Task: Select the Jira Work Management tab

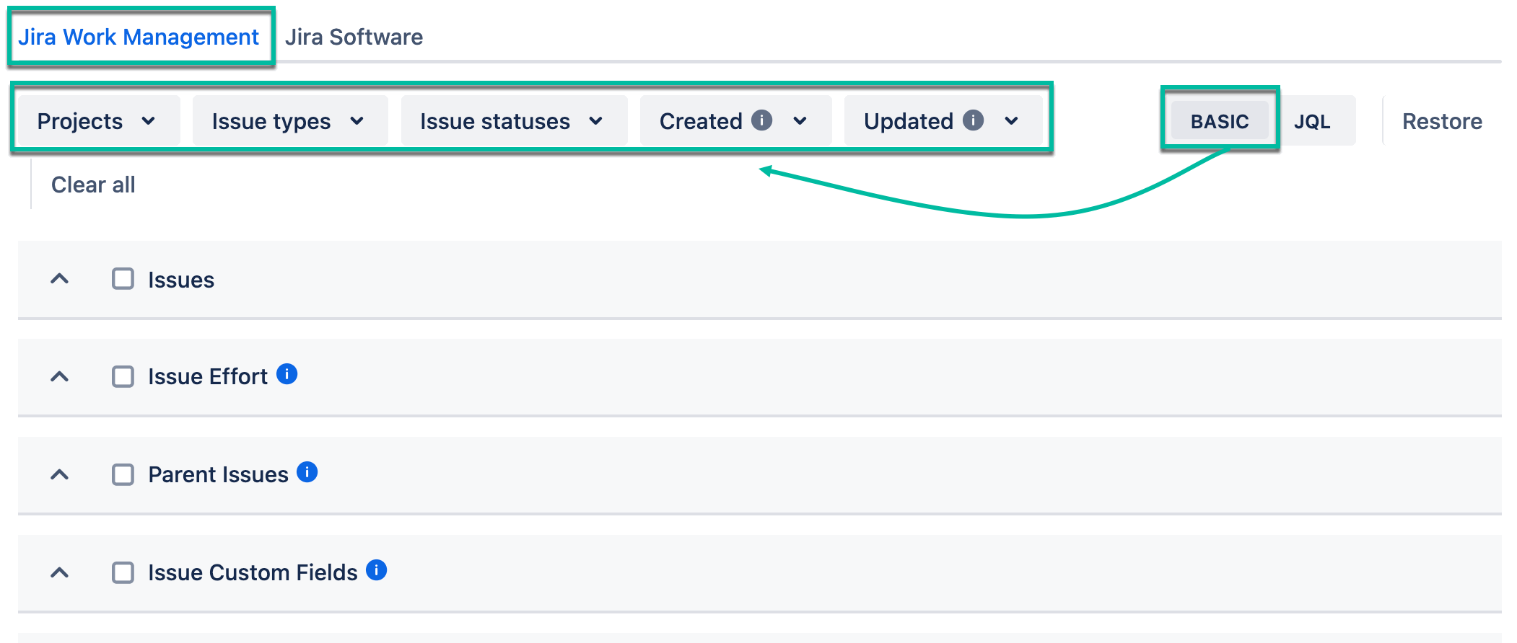Action: 141,36
